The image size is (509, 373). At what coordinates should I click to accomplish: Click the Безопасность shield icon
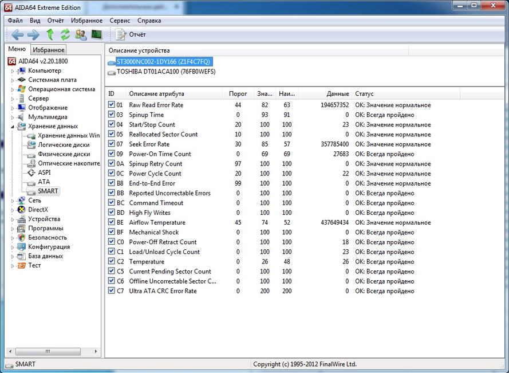[22, 238]
